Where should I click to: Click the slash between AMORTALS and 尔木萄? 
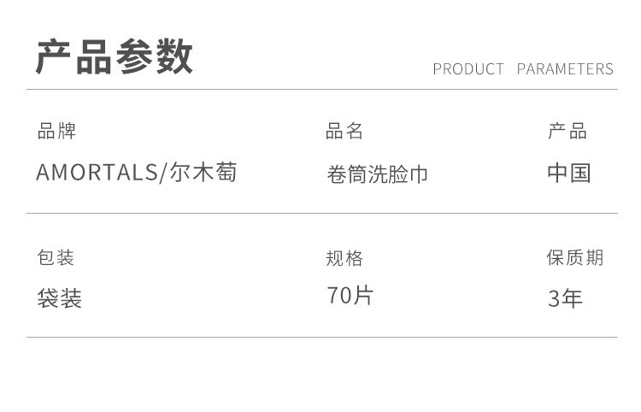(x=162, y=173)
